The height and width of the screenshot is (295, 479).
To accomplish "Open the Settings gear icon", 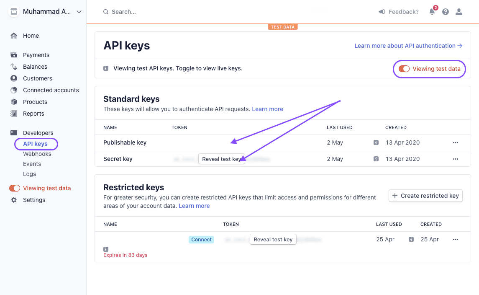I will (14, 200).
